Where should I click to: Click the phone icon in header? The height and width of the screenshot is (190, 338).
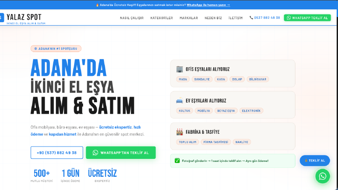pos(251,17)
